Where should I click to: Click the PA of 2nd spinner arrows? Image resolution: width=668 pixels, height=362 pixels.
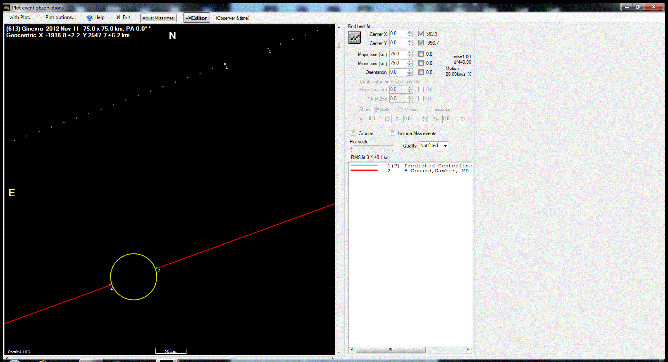410,99
